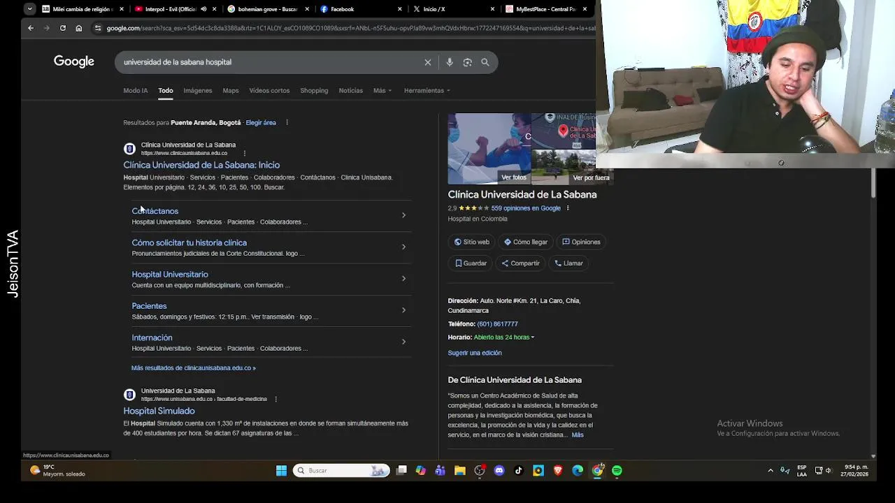This screenshot has height=503, width=895.
Task: Open the 559 opiniones en Google link
Action: point(526,208)
